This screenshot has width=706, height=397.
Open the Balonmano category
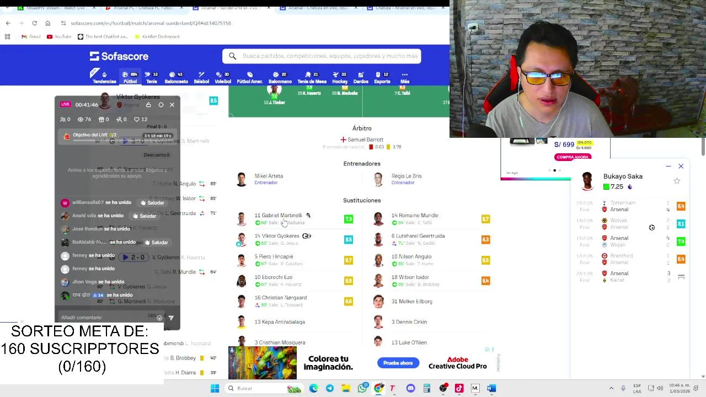pos(280,77)
